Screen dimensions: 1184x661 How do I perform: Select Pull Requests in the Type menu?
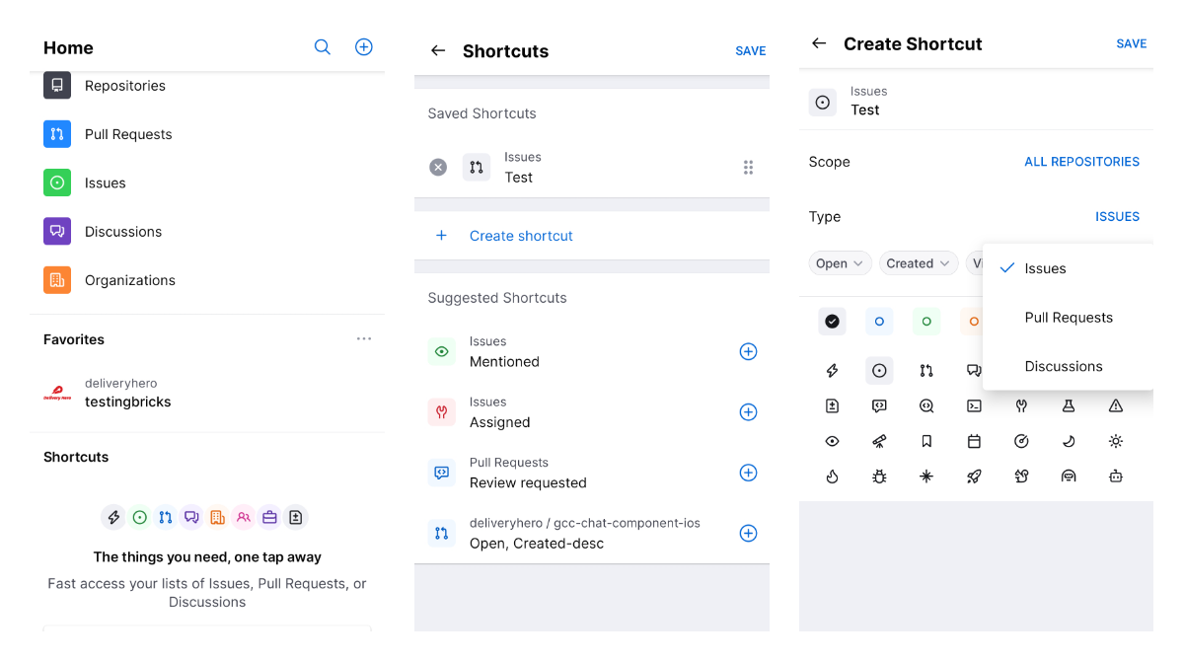point(1070,317)
